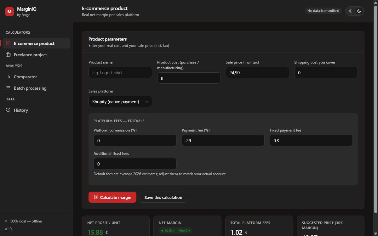Go to the Comparator page
This screenshot has width=378, height=236.
coord(36,77)
